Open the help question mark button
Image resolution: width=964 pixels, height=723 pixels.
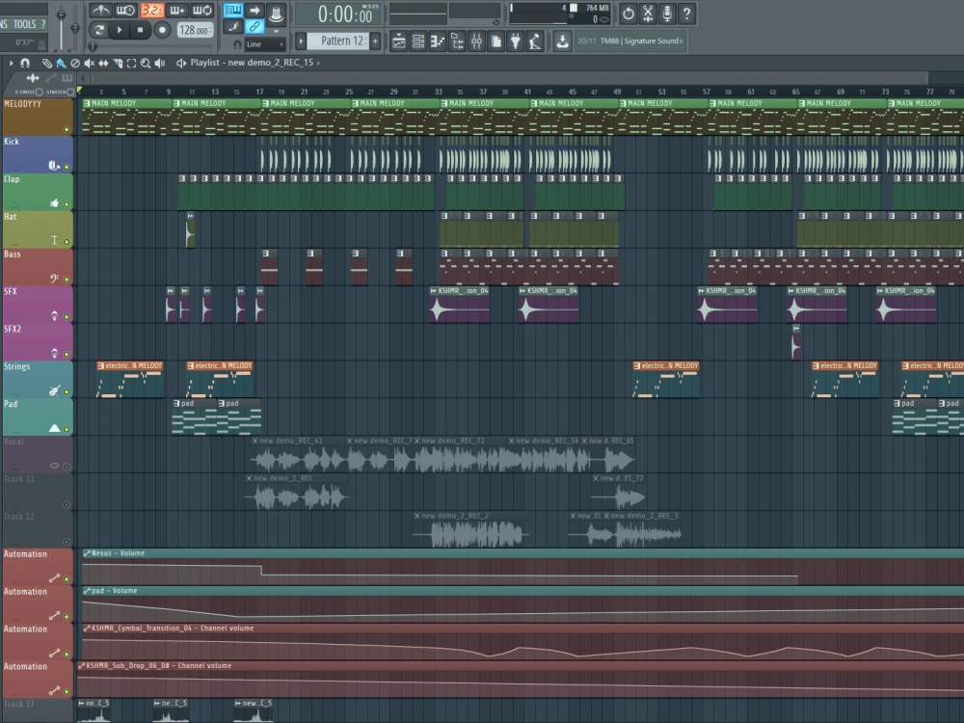click(686, 13)
